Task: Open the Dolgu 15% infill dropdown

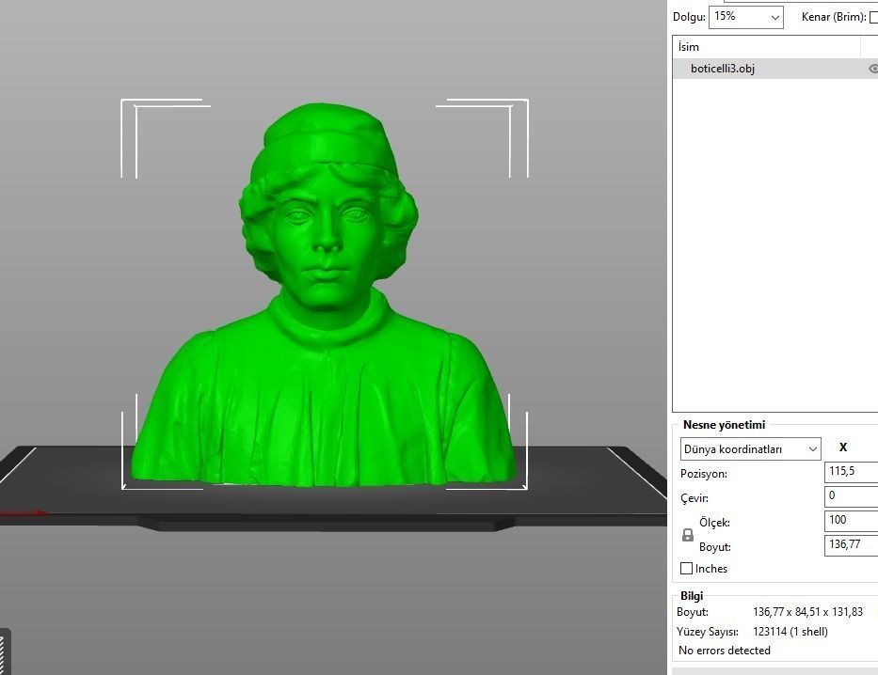Action: point(746,17)
